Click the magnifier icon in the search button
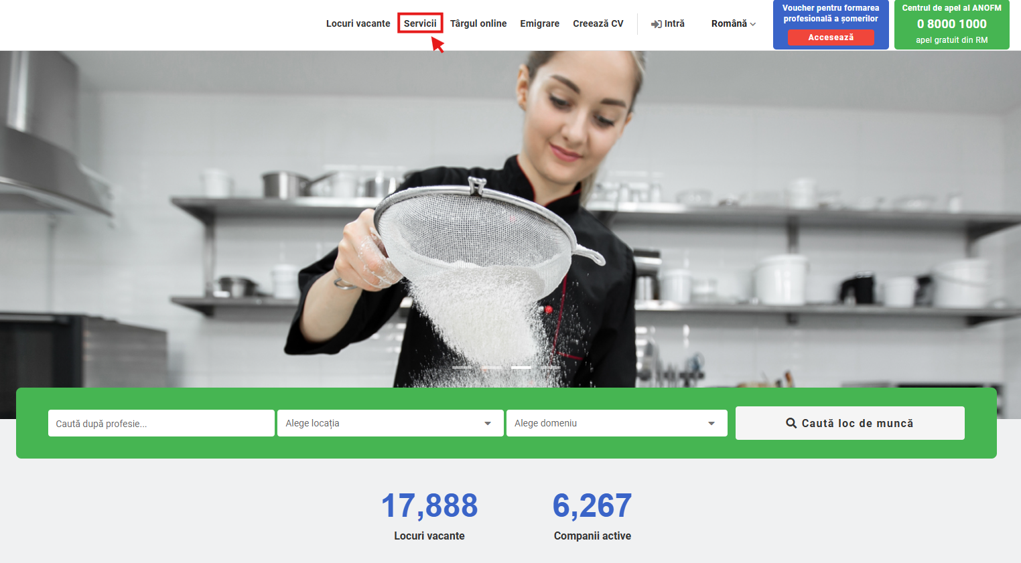The width and height of the screenshot is (1021, 563). click(x=791, y=423)
